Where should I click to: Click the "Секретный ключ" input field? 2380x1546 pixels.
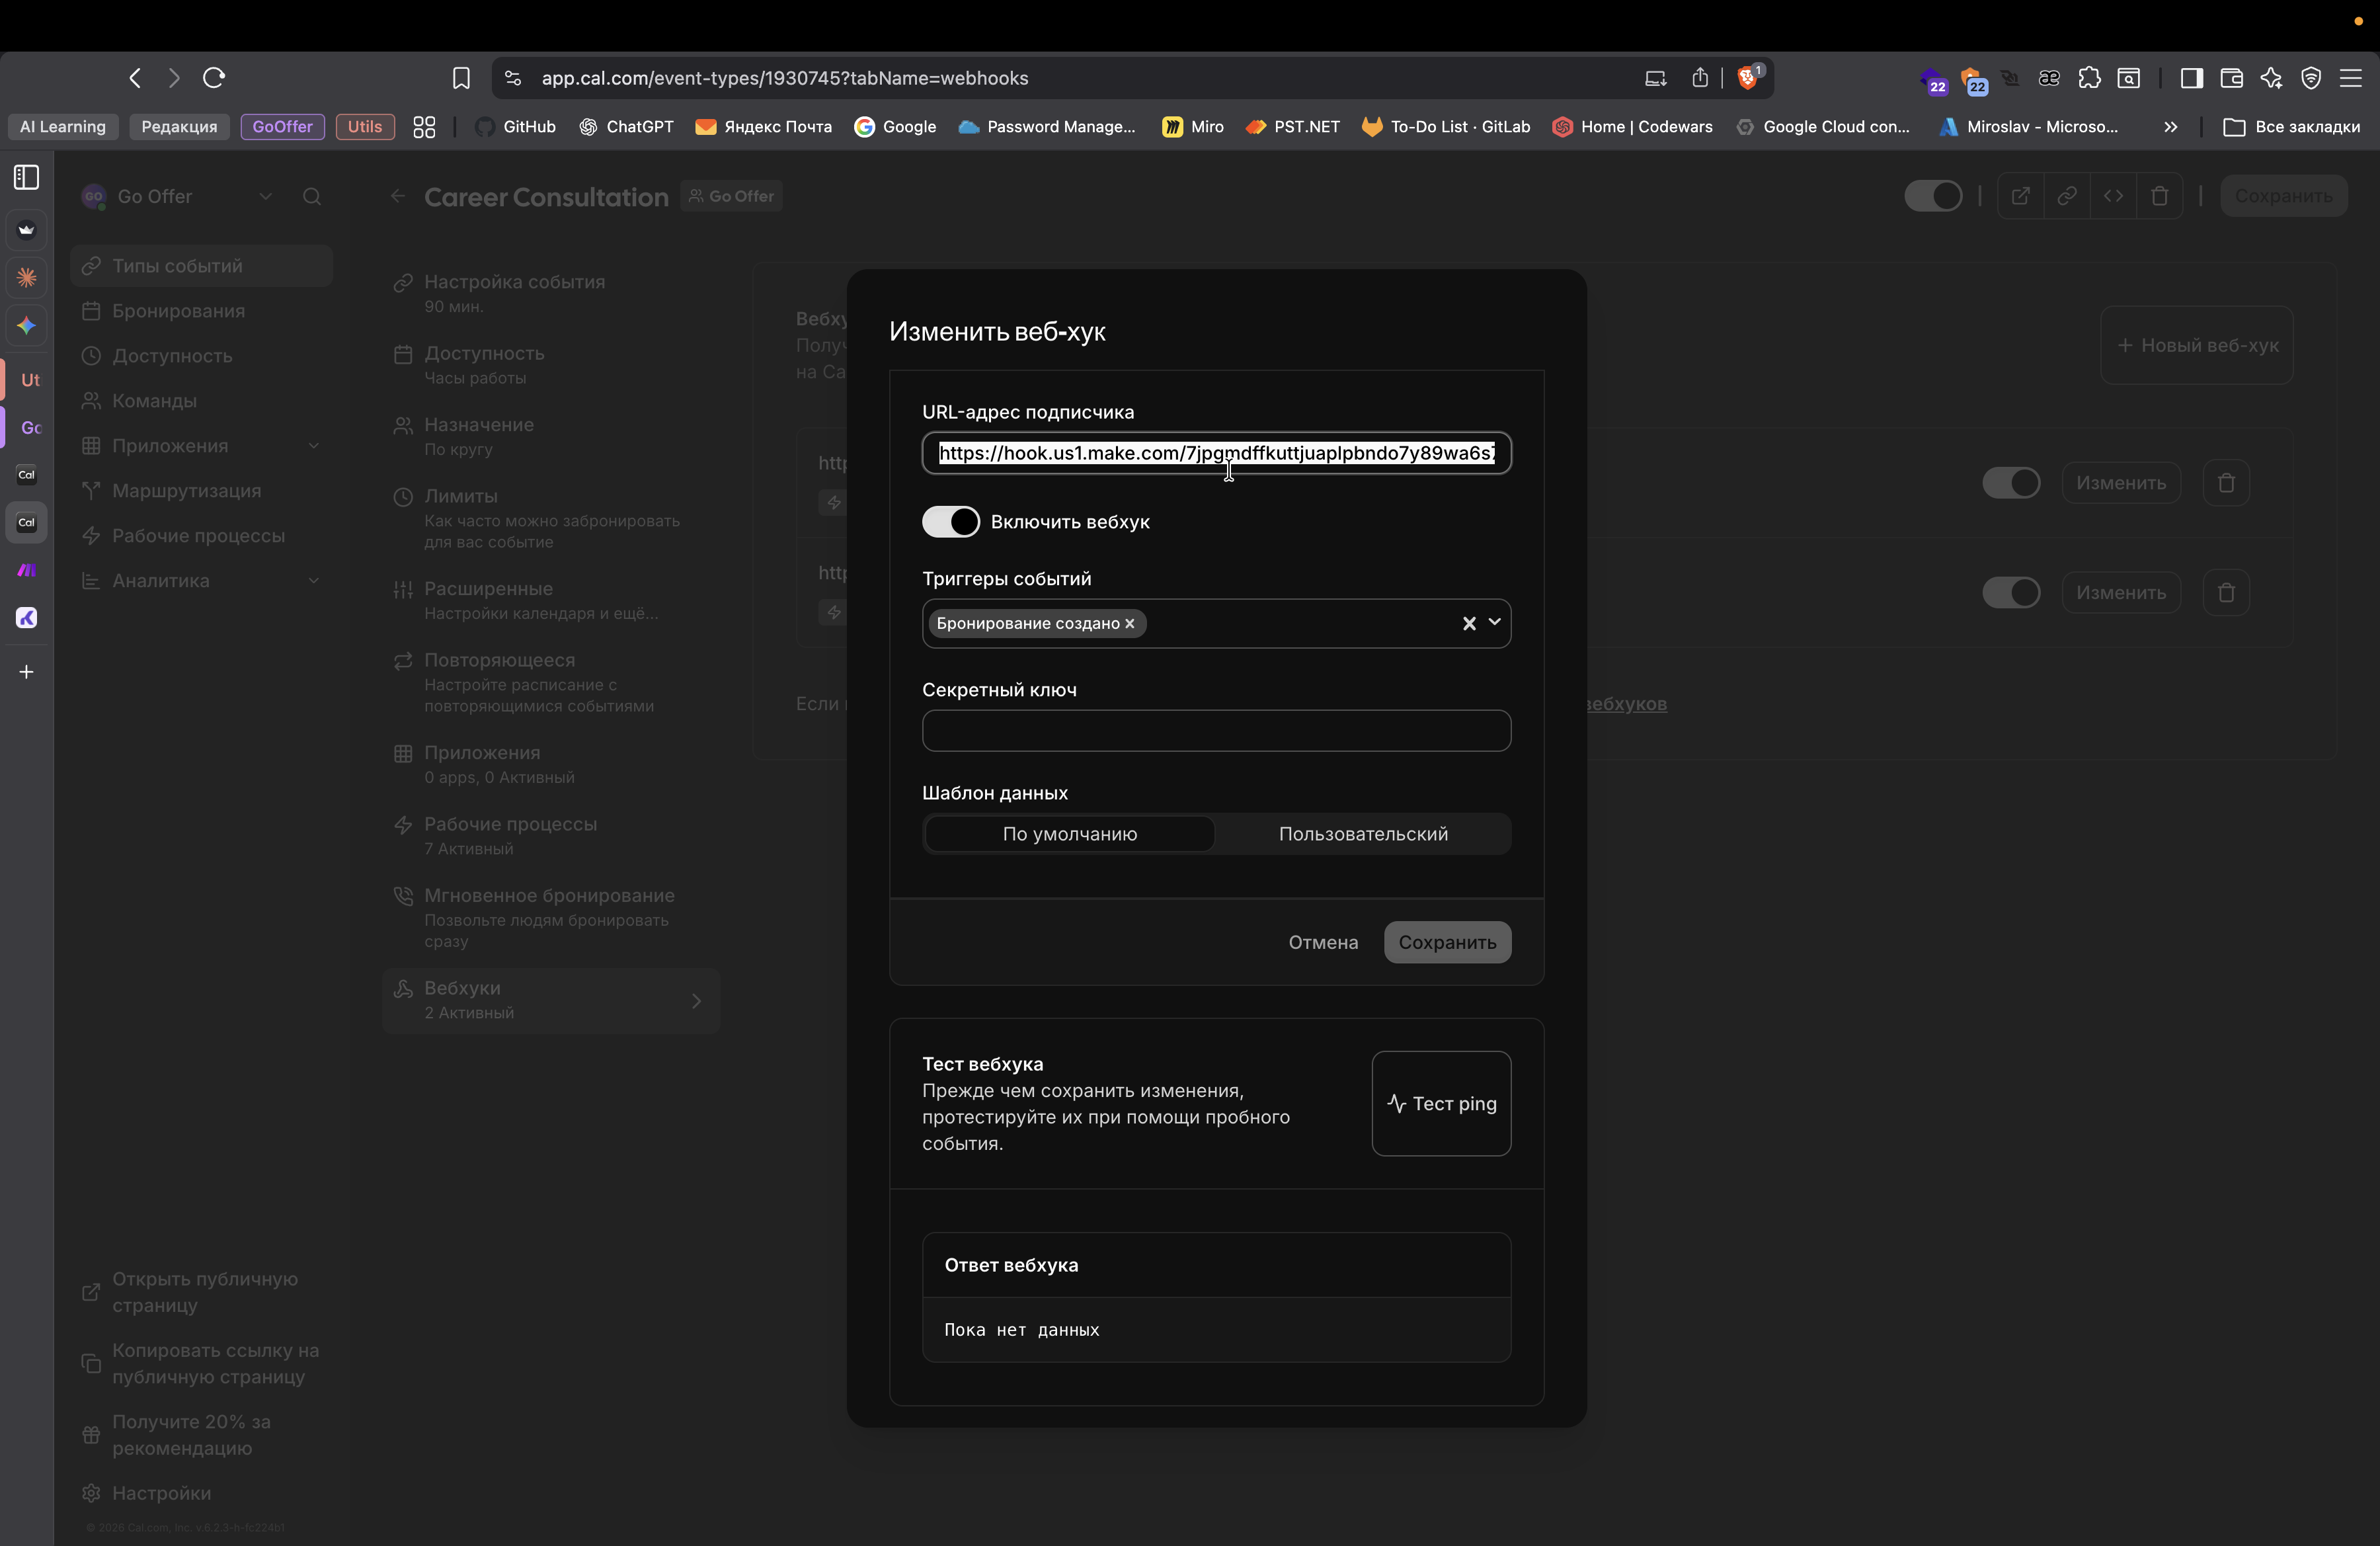1216,731
